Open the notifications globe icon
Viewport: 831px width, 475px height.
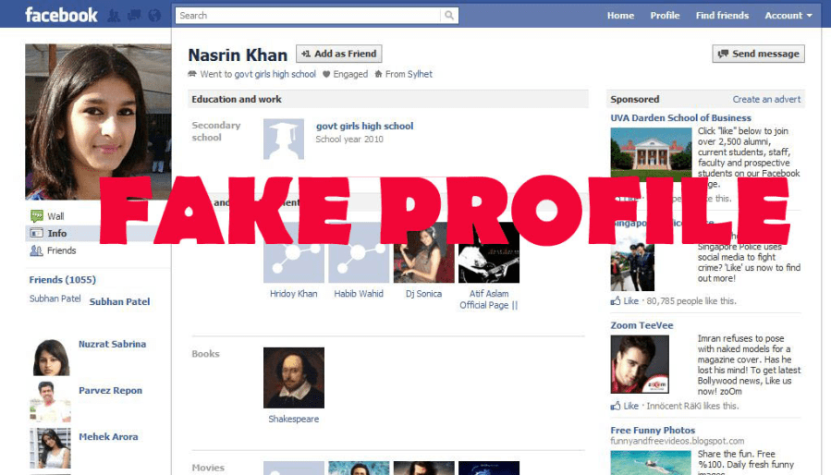(153, 16)
